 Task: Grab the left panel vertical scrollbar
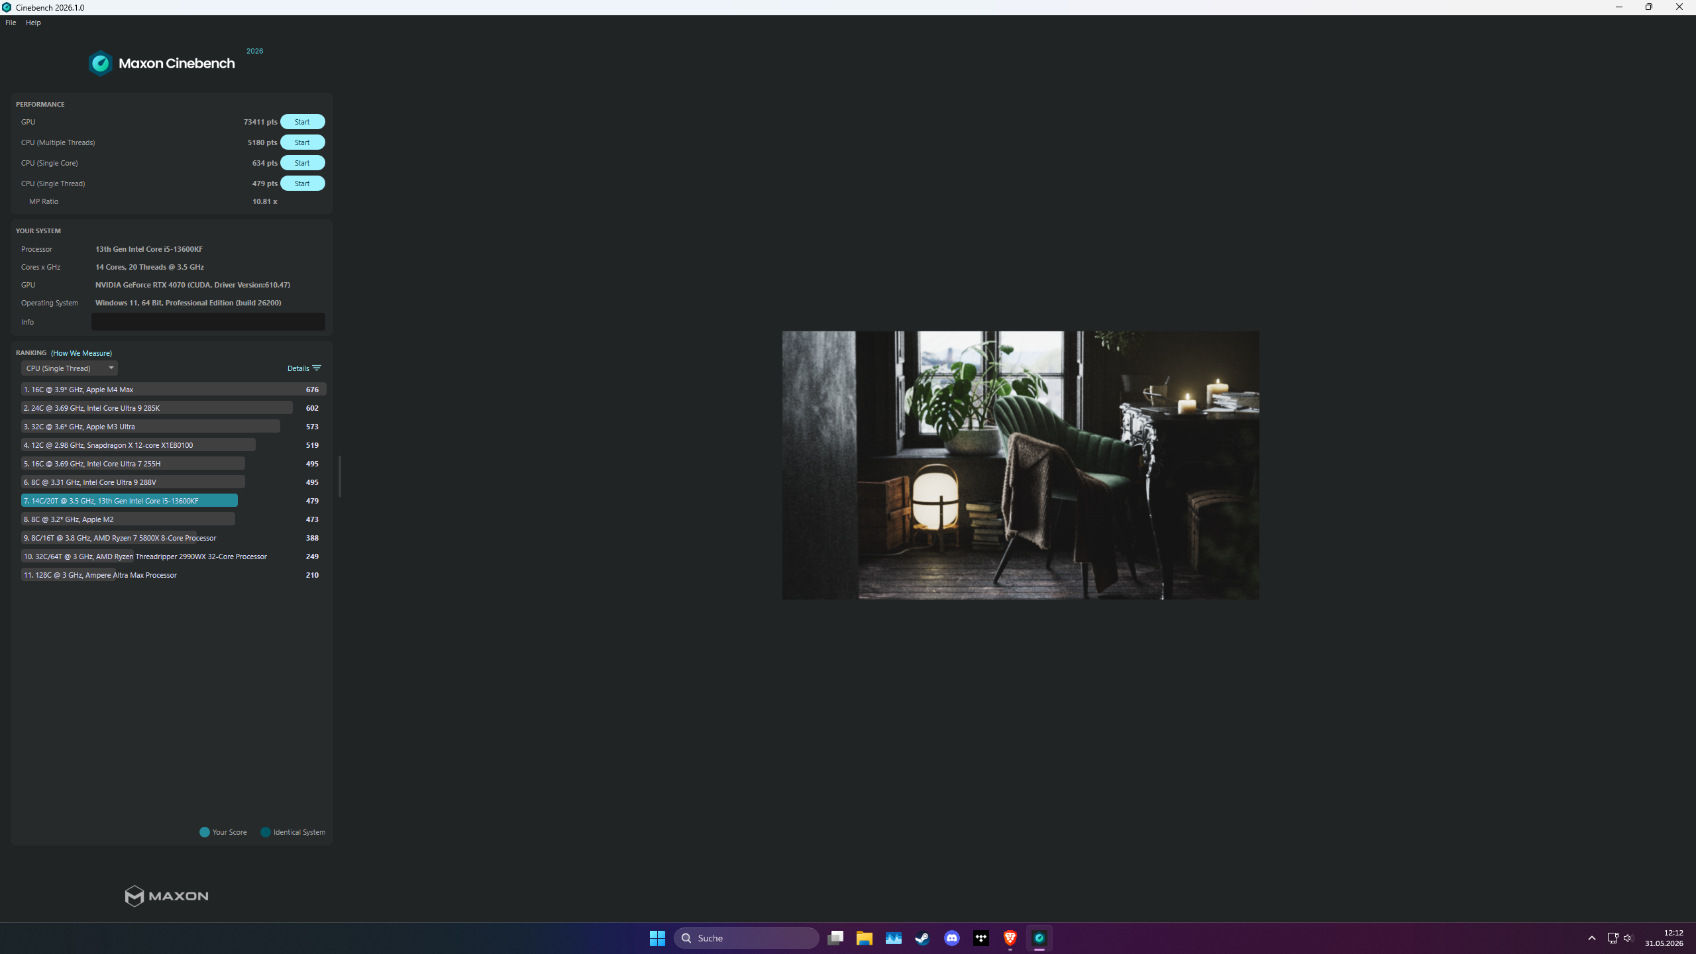[340, 476]
